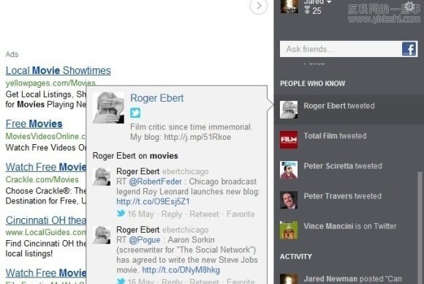Click Peter Travers's avatar photo
Viewport: 424px width, 284px height.
(x=289, y=200)
